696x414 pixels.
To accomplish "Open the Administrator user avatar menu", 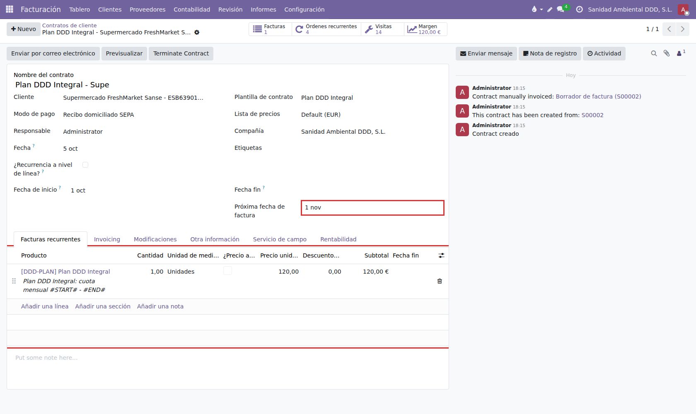I will tap(683, 9).
